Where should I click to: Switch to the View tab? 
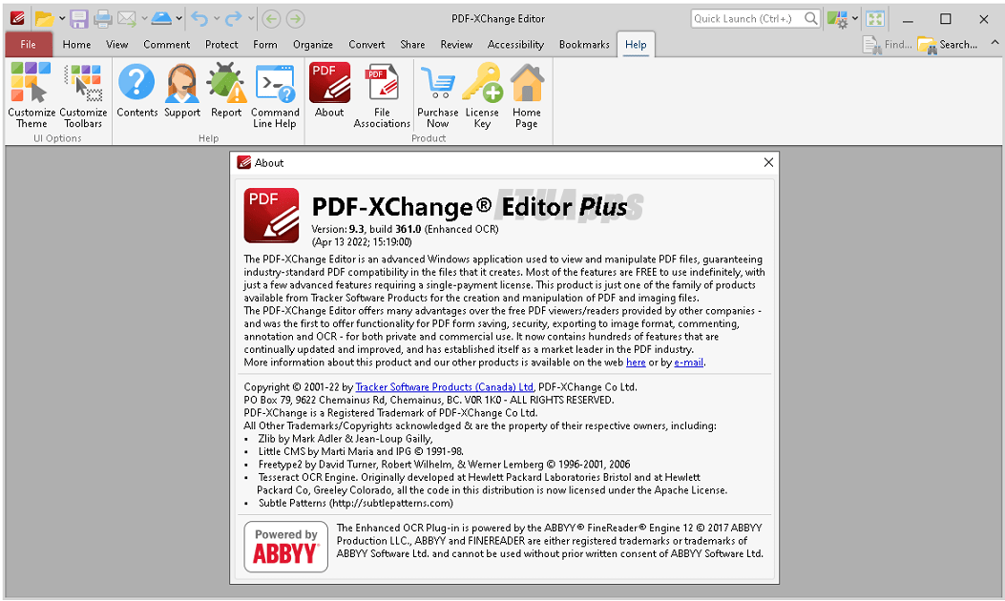click(116, 44)
